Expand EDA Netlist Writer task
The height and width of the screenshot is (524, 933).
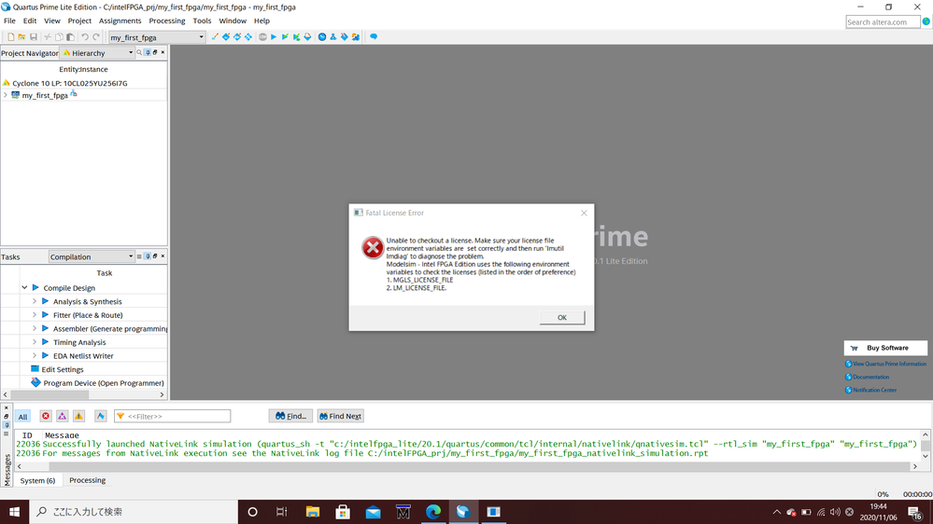(35, 356)
